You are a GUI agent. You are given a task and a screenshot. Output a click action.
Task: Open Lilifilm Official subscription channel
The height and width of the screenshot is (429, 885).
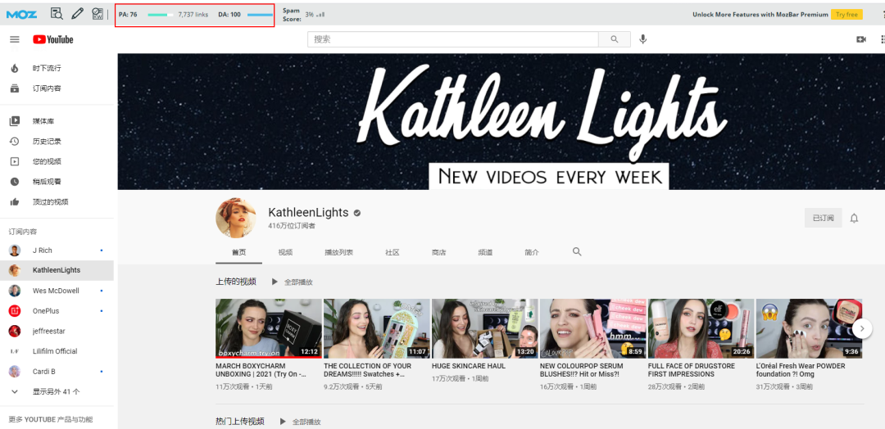click(x=57, y=351)
